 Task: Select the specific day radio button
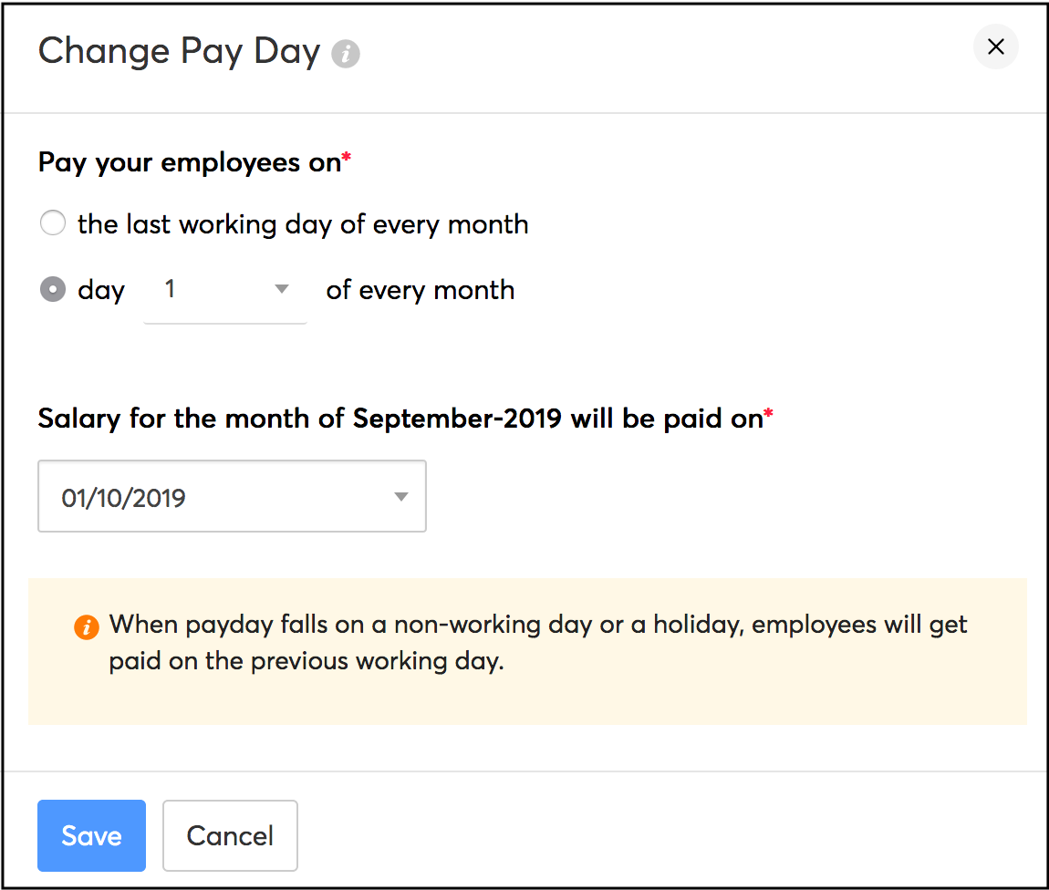pyautogui.click(x=53, y=290)
